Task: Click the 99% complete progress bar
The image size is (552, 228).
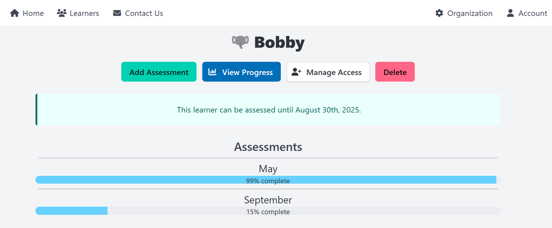Action: 268,180
